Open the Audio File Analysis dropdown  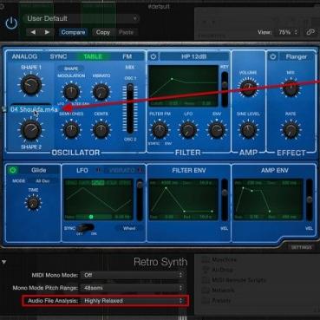pyautogui.click(x=134, y=301)
